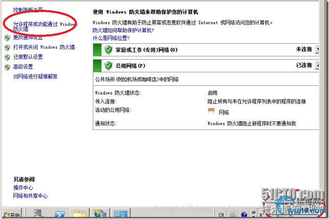Screen dimensions: 329x219
Task: Click blue help question mark tray icon
Action: click(x=244, y=214)
